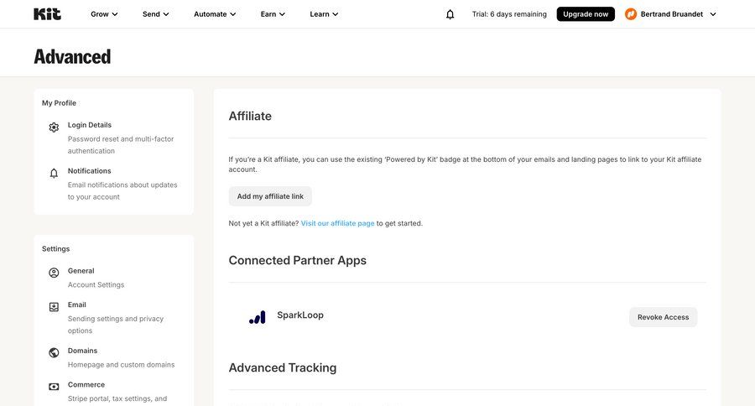The height and width of the screenshot is (406, 755).
Task: Click the SparkLoop logo icon
Action: point(258,317)
